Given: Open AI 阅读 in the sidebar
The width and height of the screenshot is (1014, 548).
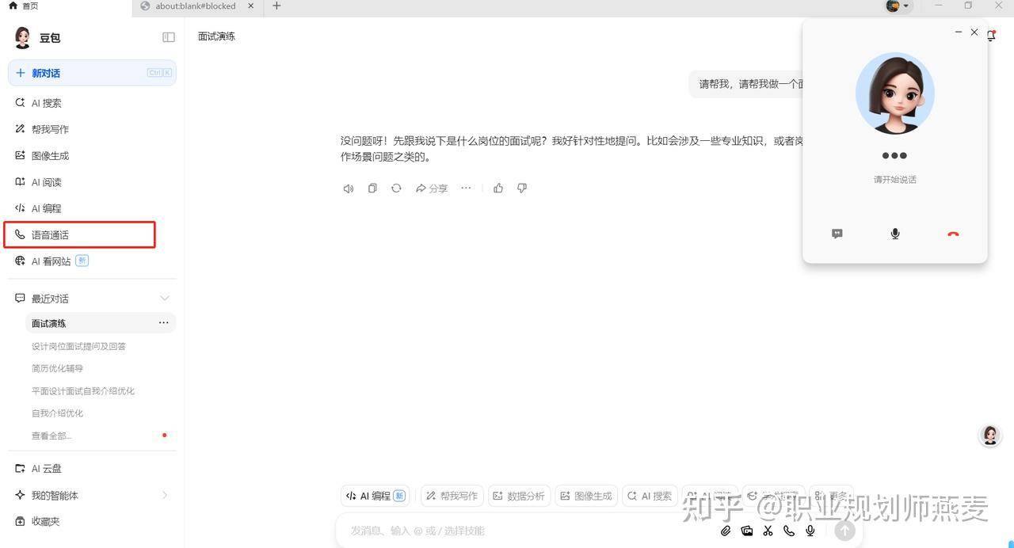Looking at the screenshot, I should 92,182.
